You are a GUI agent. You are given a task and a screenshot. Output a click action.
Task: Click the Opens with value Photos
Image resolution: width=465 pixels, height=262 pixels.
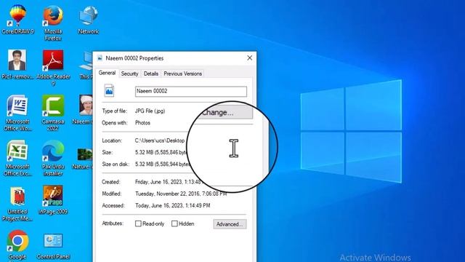click(142, 123)
